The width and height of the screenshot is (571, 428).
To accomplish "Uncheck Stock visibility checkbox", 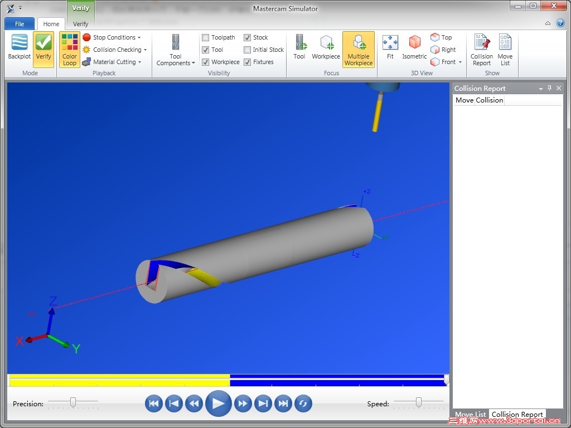I will pos(247,37).
